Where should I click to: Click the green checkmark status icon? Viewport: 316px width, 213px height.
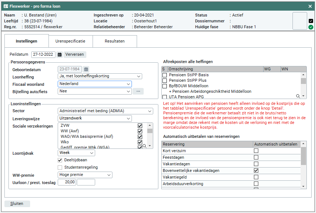(x=311, y=27)
